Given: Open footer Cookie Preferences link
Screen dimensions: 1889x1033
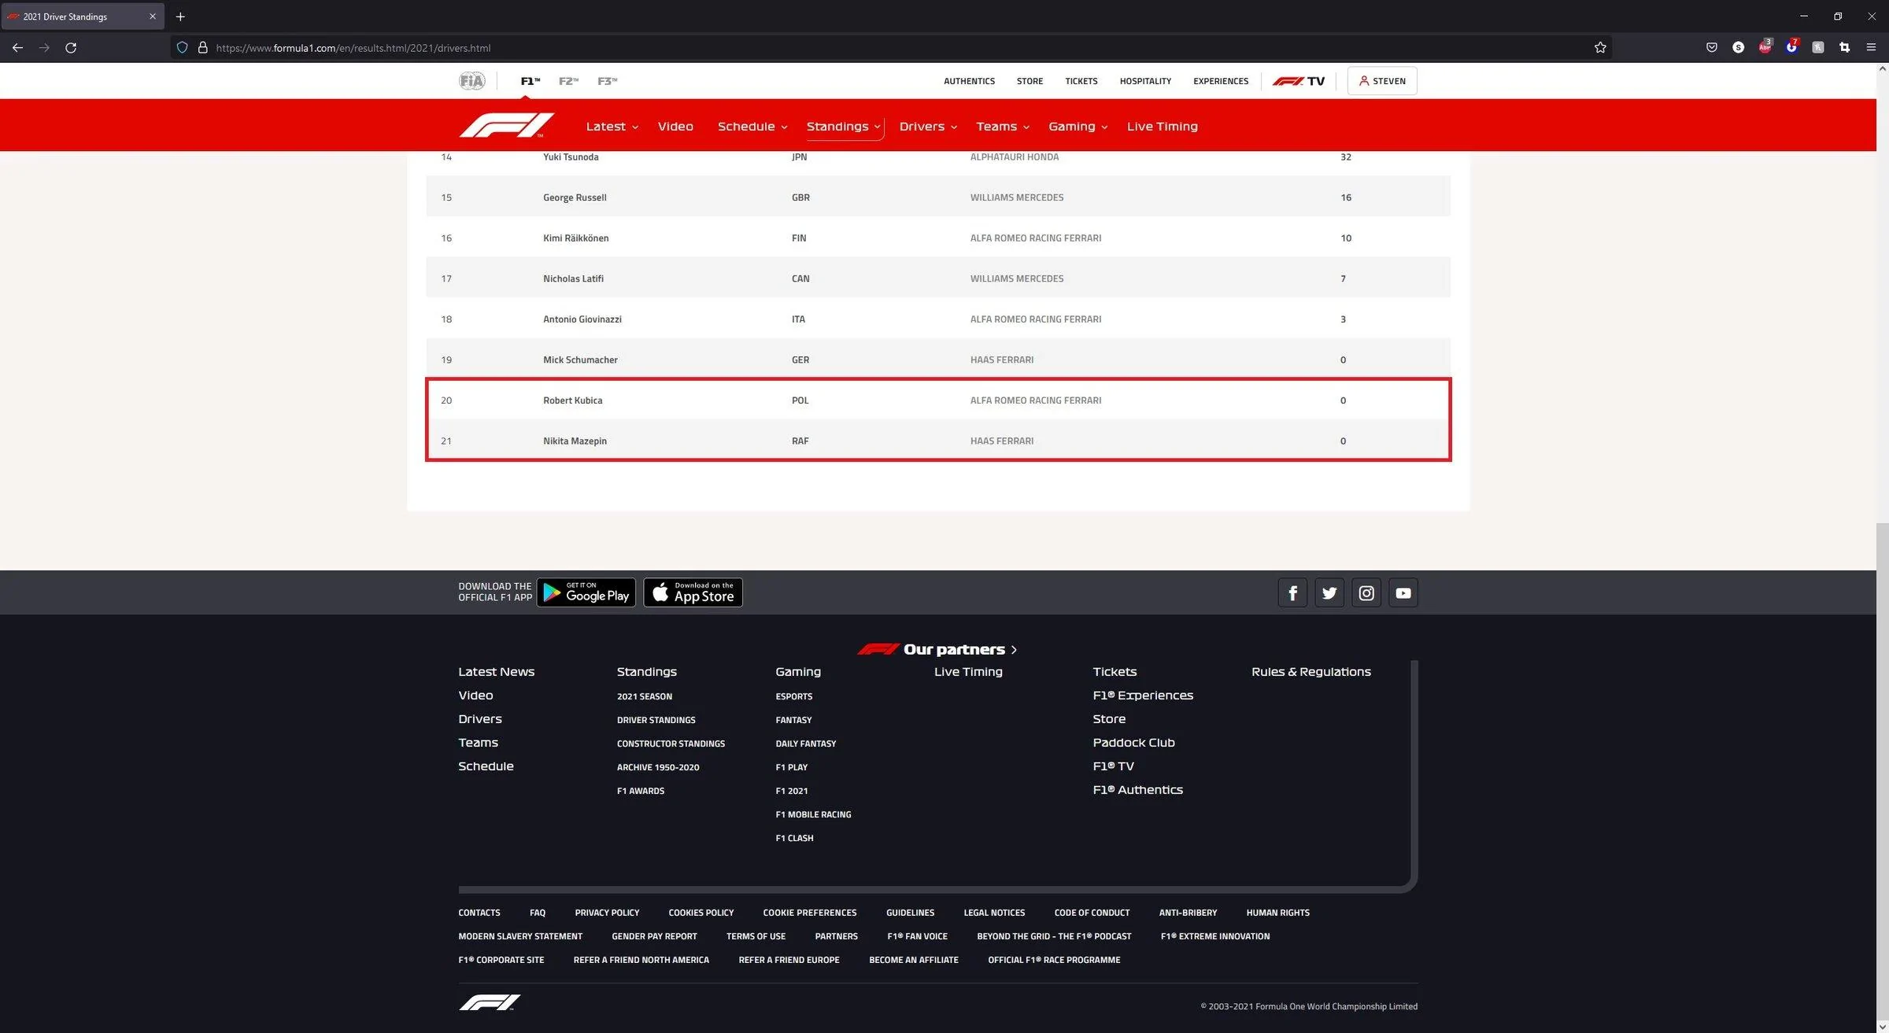Looking at the screenshot, I should click(x=809, y=913).
